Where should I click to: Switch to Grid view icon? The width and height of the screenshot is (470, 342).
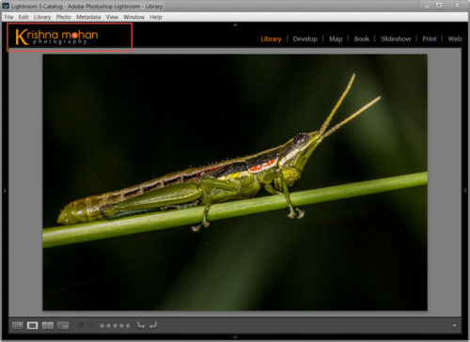tap(18, 325)
